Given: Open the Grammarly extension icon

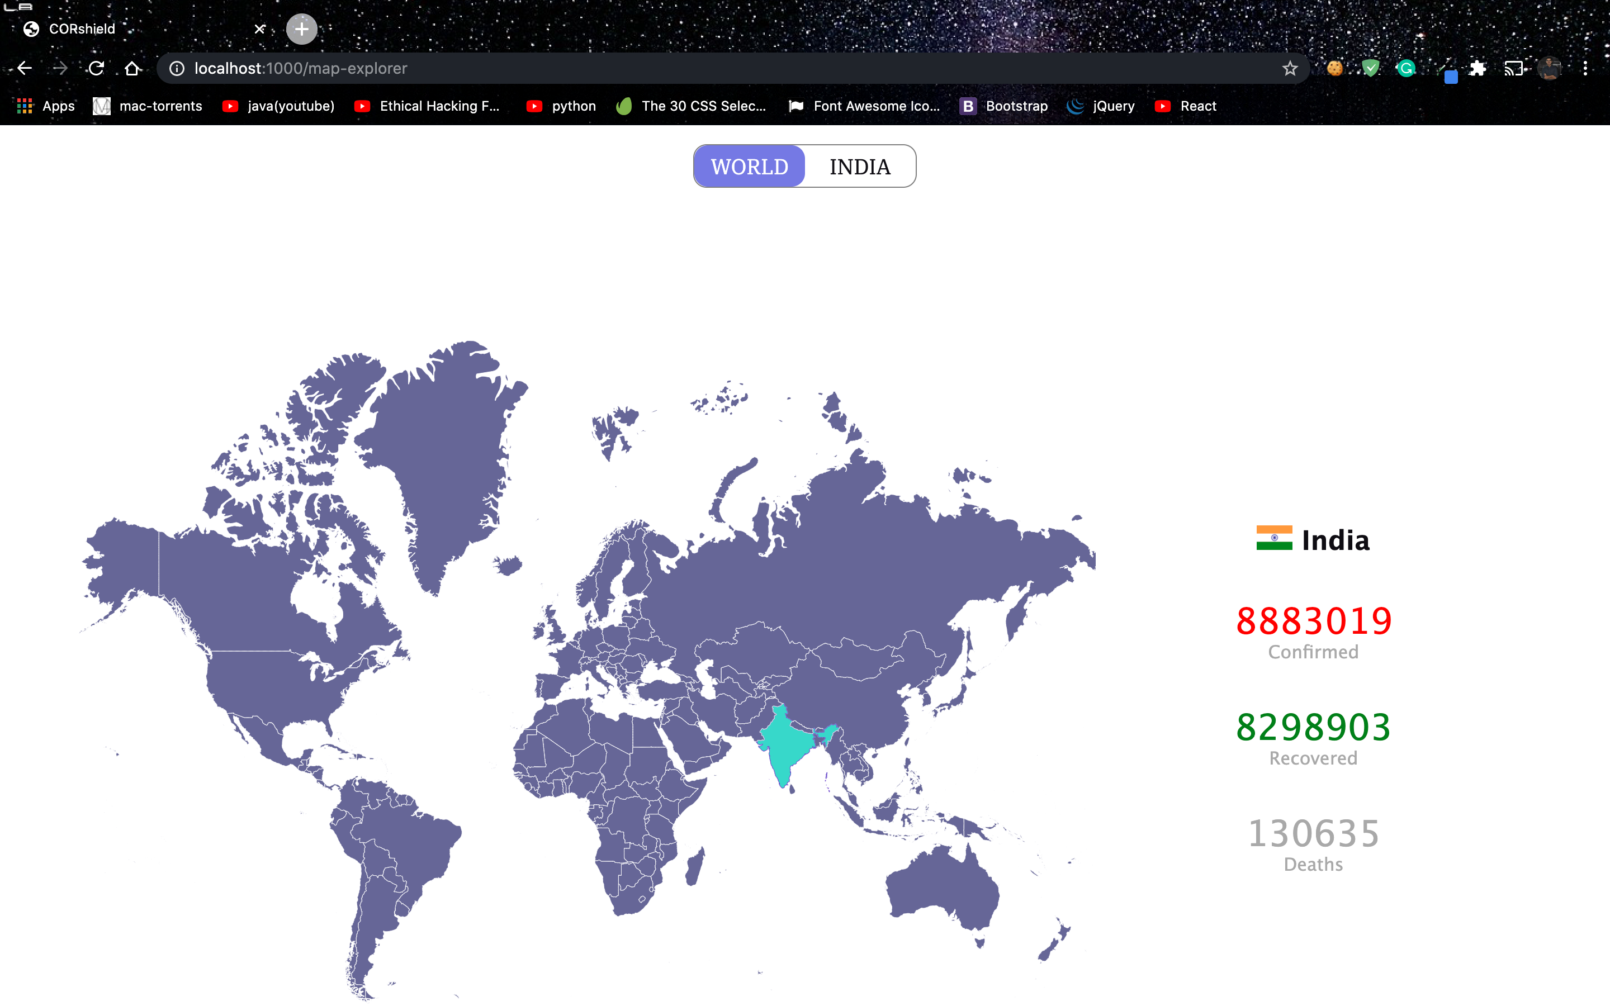Looking at the screenshot, I should pyautogui.click(x=1406, y=69).
